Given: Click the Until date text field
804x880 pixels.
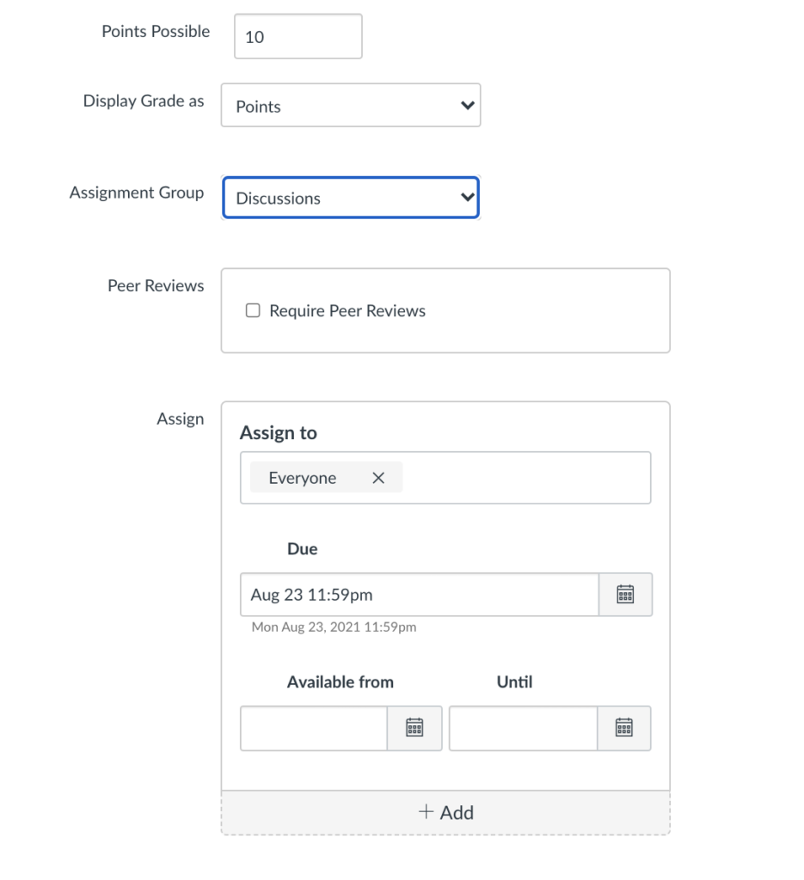Looking at the screenshot, I should (x=523, y=729).
